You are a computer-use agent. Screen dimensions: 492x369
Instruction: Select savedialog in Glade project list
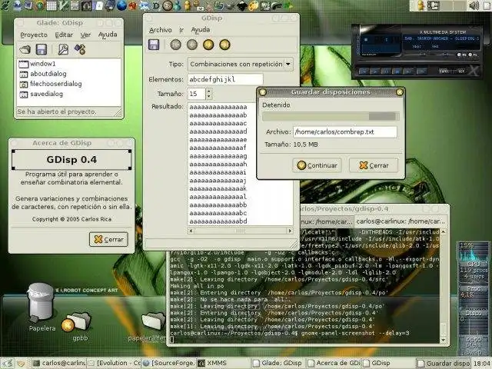(x=69, y=94)
